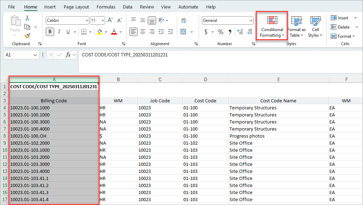Apply the yellow Fill Color swatch
Viewport: 363px width, 205px height.
pos(100,32)
